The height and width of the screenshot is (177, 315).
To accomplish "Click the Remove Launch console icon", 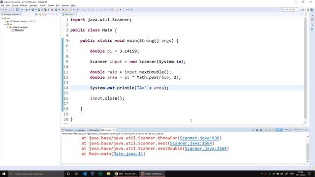I will [x=257, y=130].
